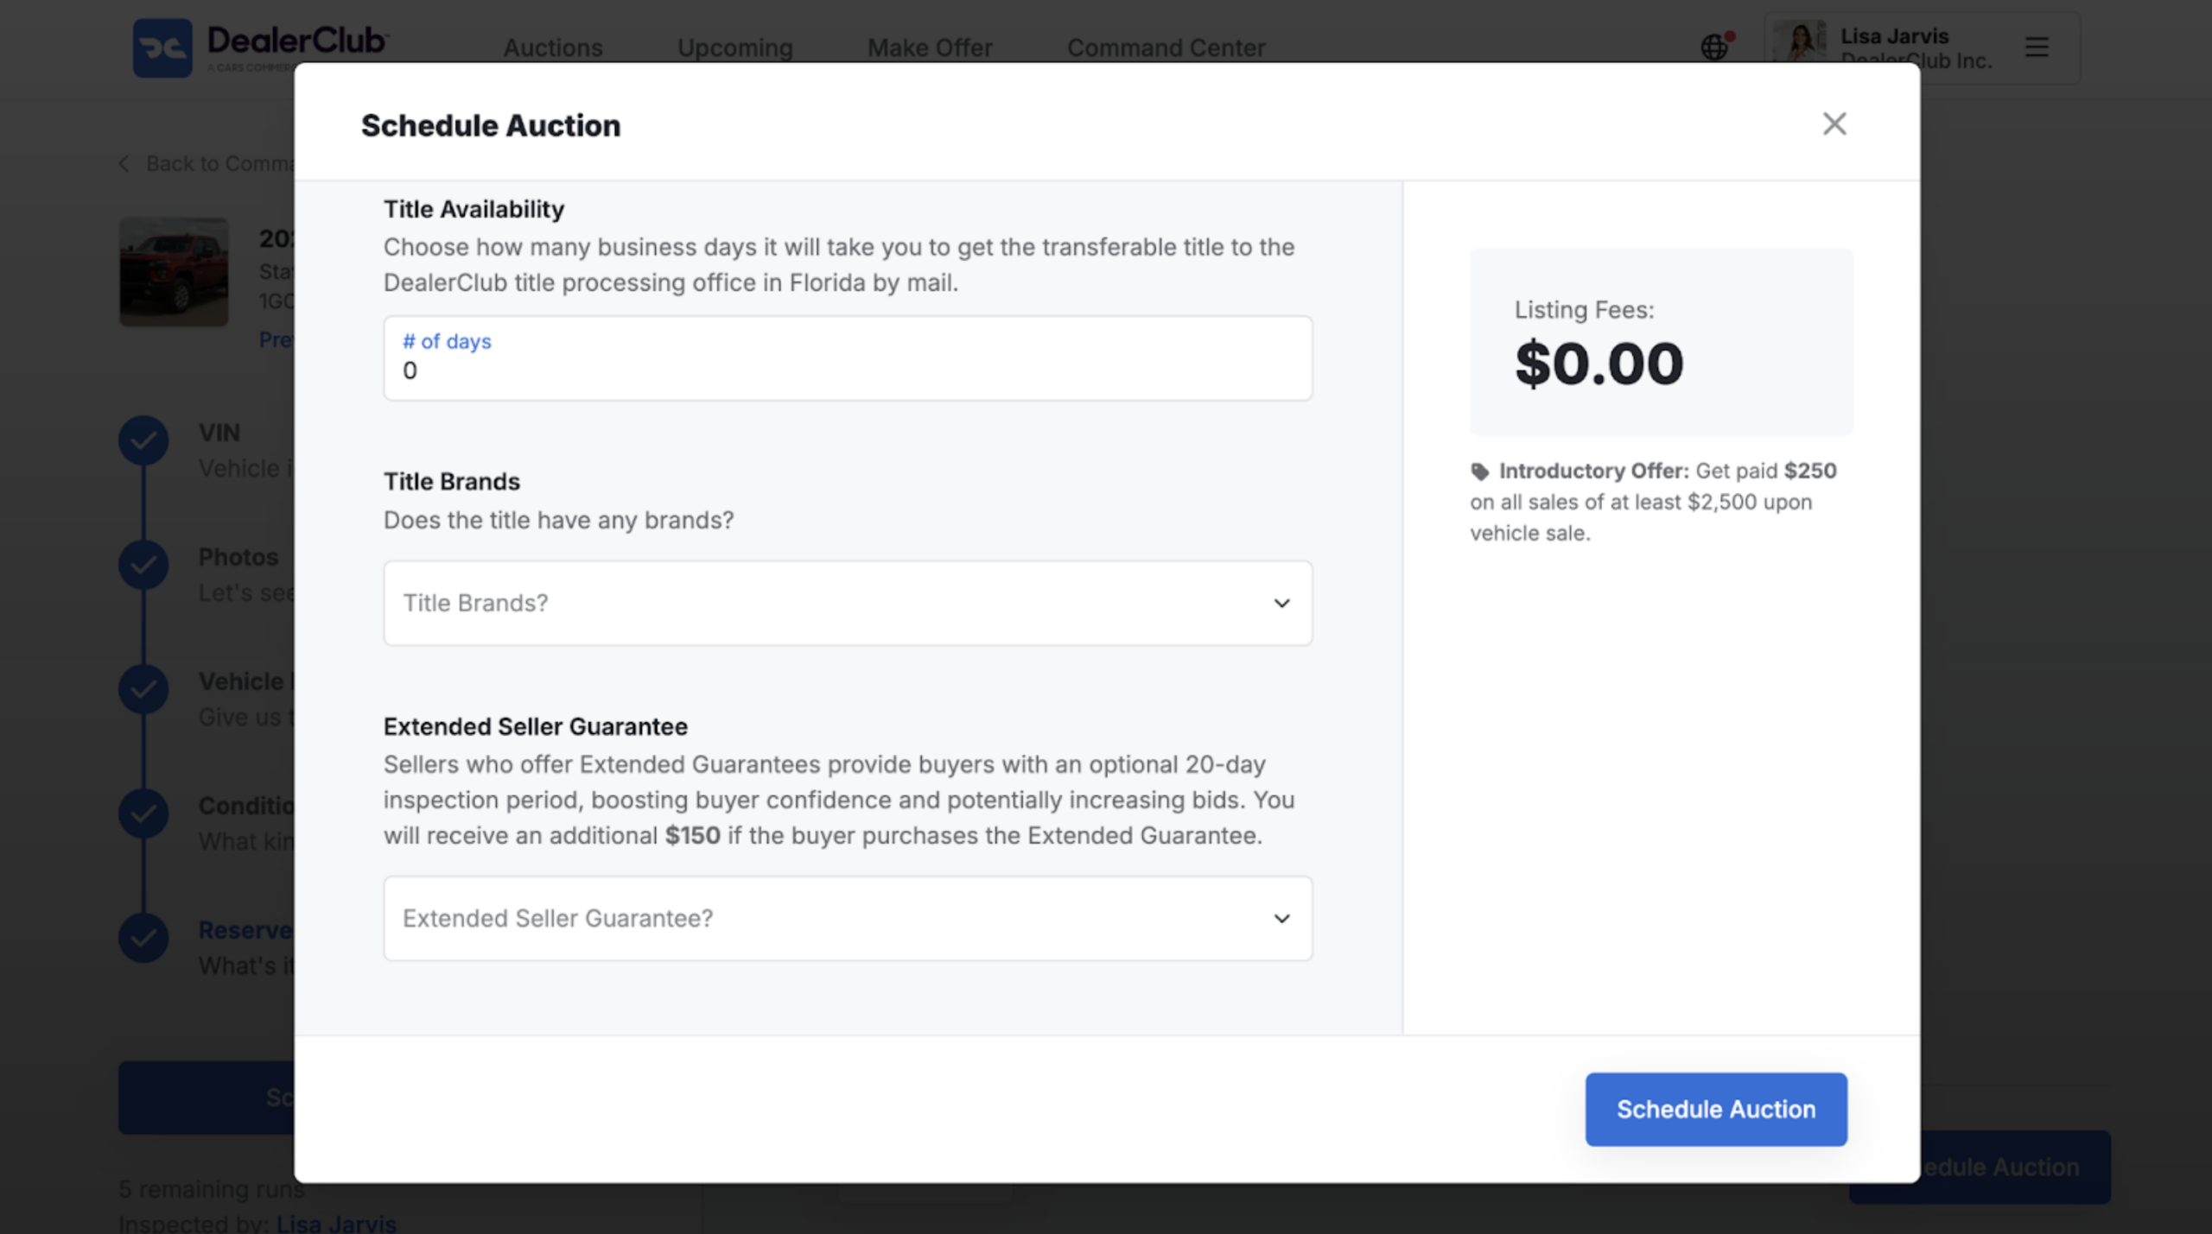
Task: Open the globe language icon
Action: click(1714, 47)
